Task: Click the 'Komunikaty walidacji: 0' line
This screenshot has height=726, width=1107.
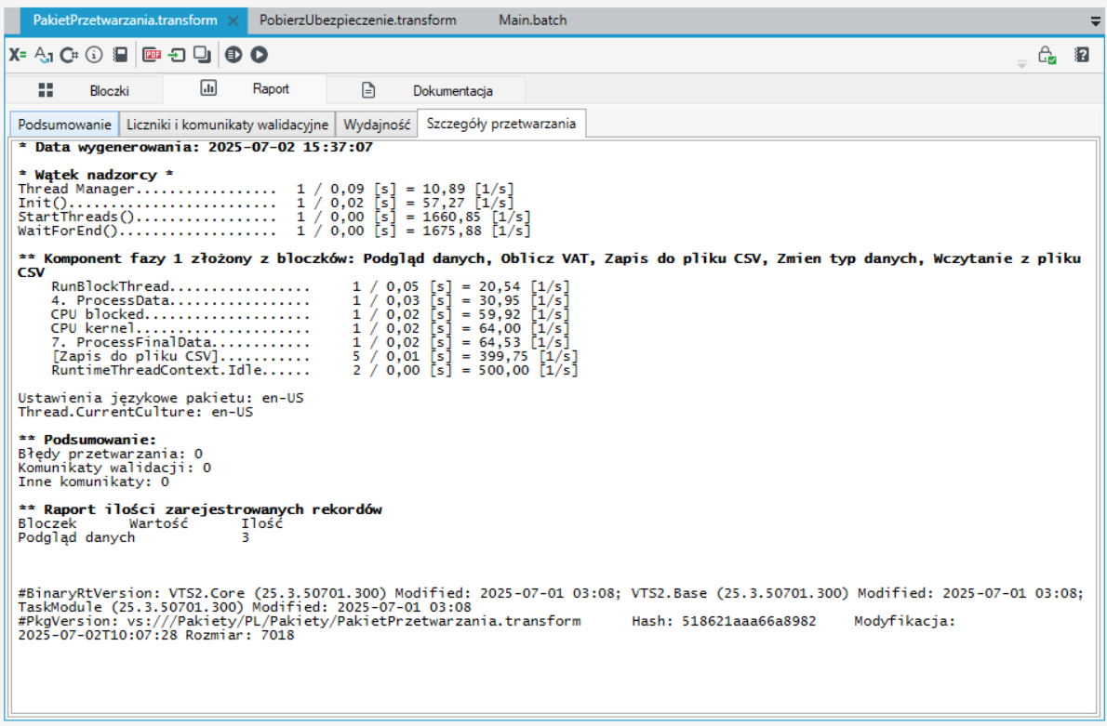Action: [114, 468]
